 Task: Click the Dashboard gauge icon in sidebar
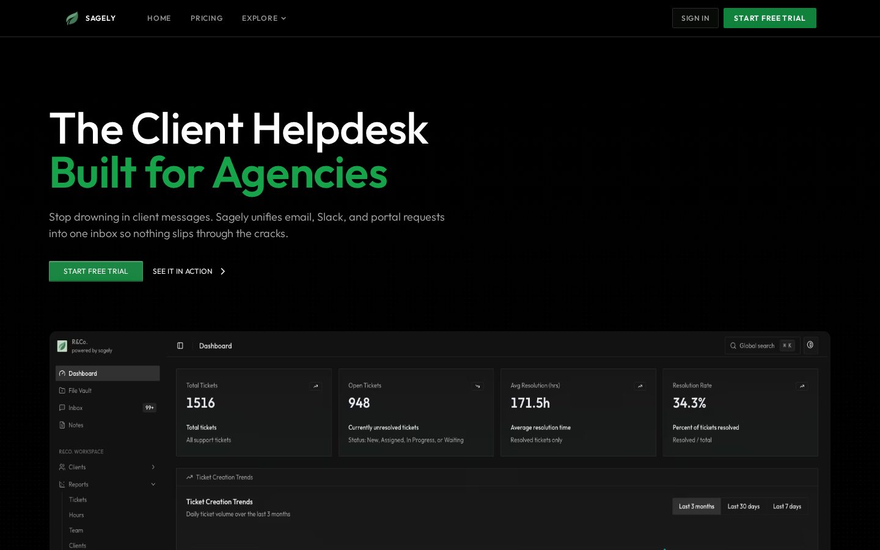tap(62, 373)
